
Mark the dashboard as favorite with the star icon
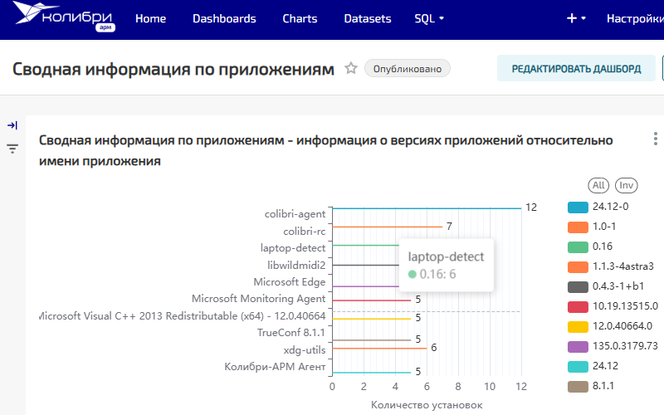click(350, 68)
